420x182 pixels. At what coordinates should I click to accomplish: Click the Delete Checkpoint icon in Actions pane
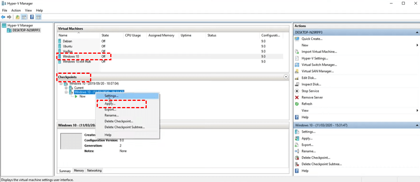297,158
